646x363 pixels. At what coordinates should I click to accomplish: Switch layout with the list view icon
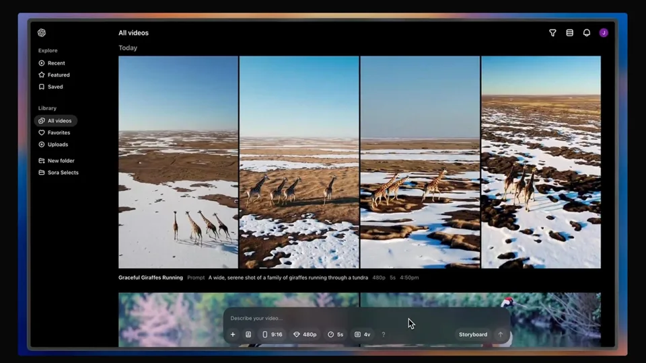pyautogui.click(x=569, y=33)
